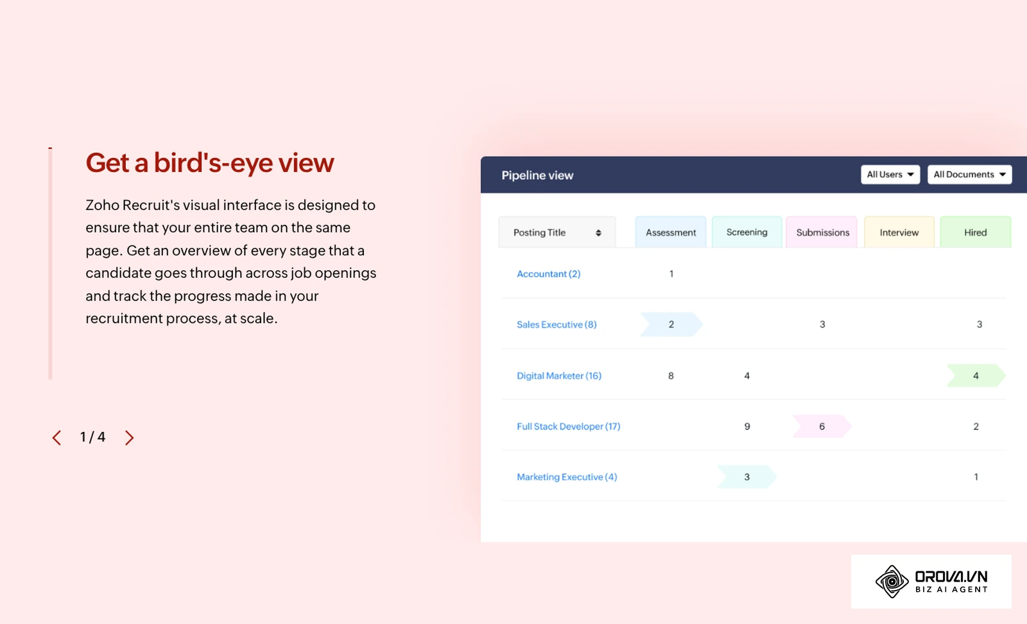Image resolution: width=1027 pixels, height=624 pixels.
Task: Open the Accountant (2) job posting
Action: pyautogui.click(x=549, y=274)
